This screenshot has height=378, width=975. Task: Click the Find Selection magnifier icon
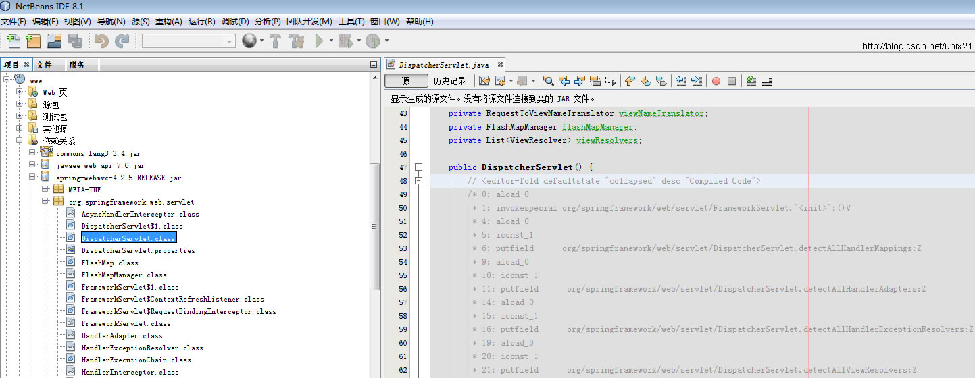(549, 81)
